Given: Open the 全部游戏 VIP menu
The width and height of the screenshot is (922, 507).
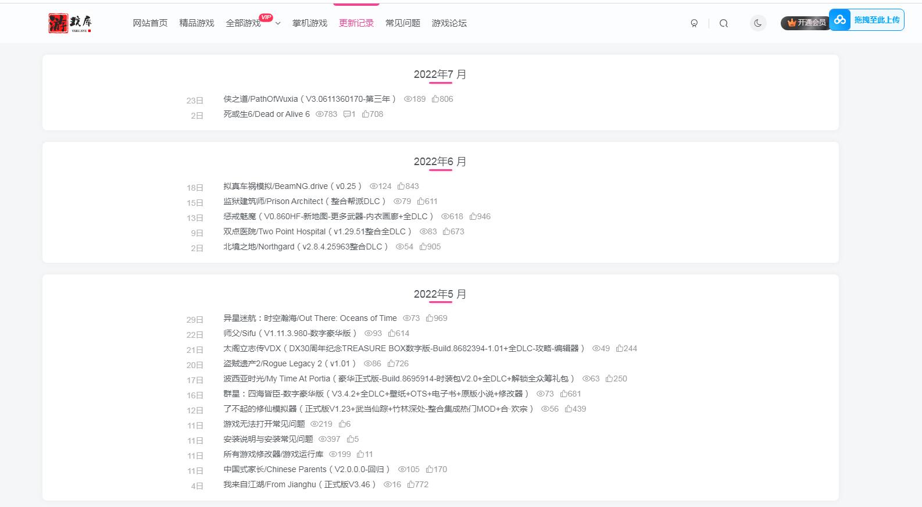Looking at the screenshot, I should [243, 23].
